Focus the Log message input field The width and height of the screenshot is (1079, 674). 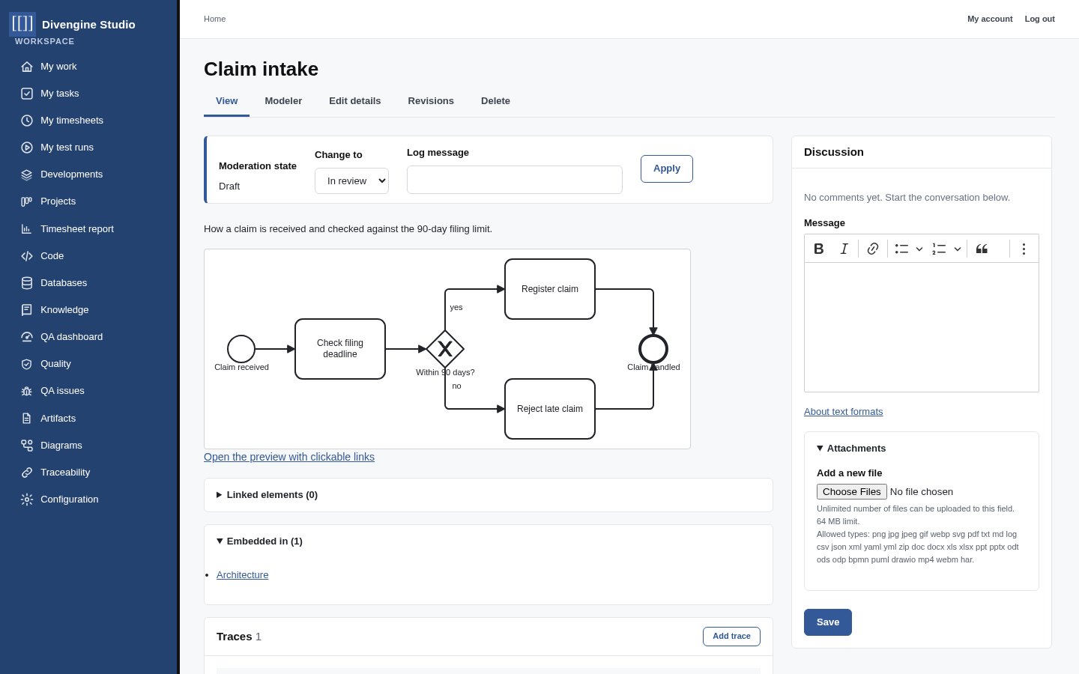pos(515,180)
